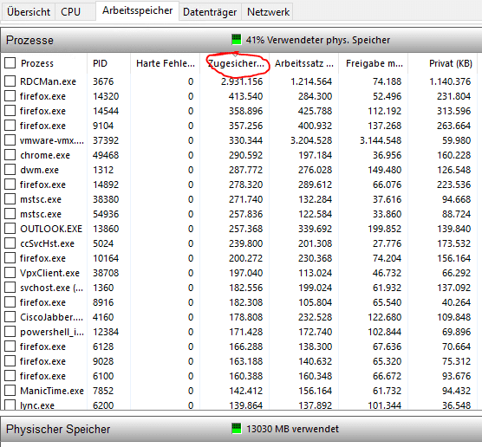
Task: Click the green indicator next to 13030 MB verwendet
Action: (237, 428)
